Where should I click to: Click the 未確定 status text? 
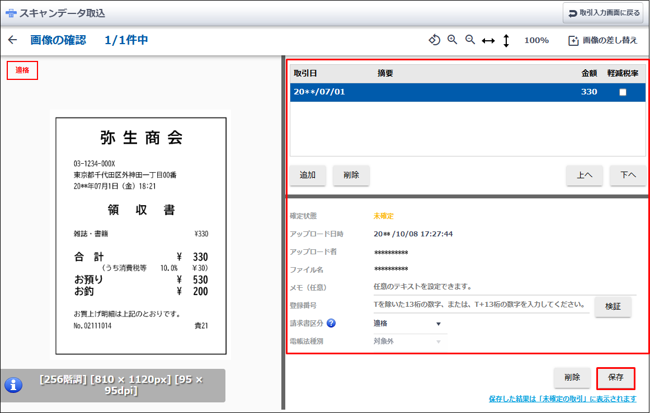pyautogui.click(x=383, y=216)
